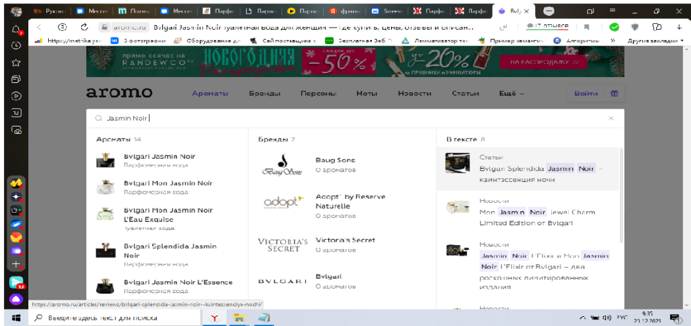Click the Victoria's Secret logo thumbnail

[282, 245]
